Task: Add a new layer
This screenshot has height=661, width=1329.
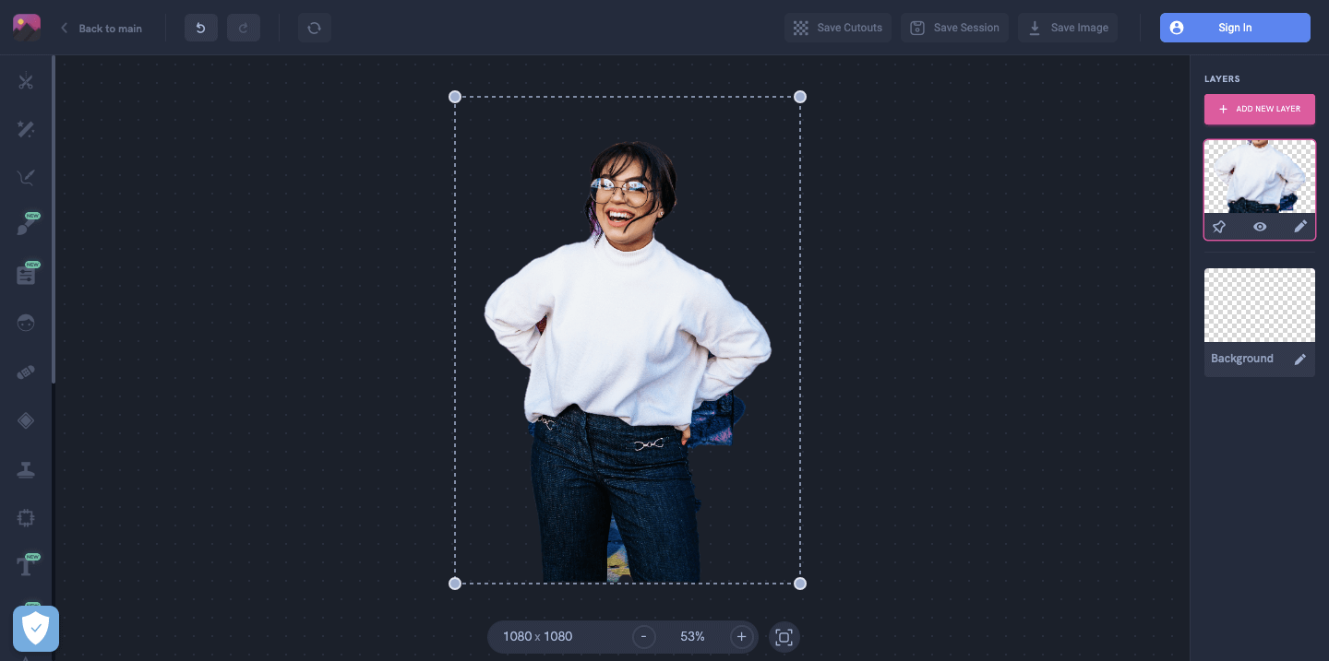Action: (1259, 109)
